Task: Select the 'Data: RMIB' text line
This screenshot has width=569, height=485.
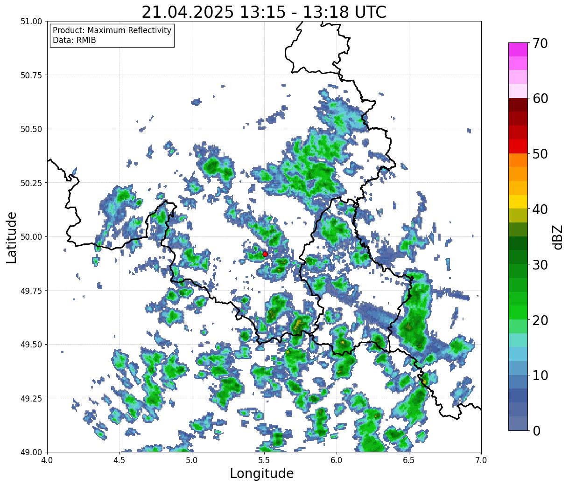Action: coord(74,40)
